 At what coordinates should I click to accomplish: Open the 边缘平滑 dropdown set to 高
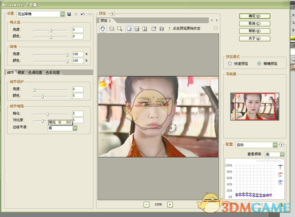(x=63, y=128)
